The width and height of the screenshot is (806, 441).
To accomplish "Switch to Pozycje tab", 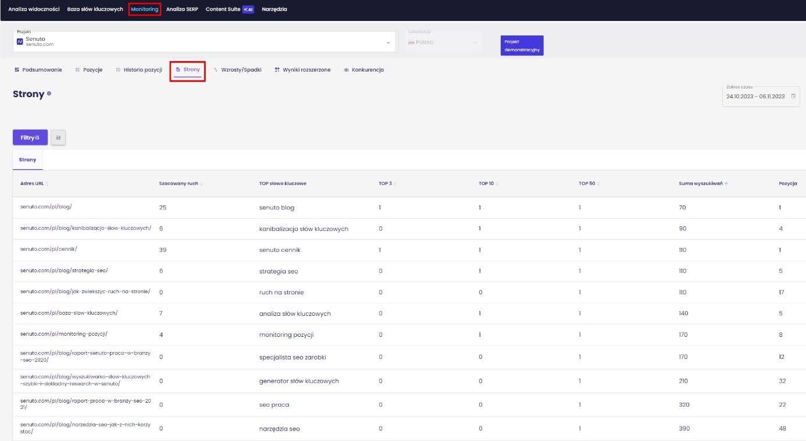I will (89, 70).
